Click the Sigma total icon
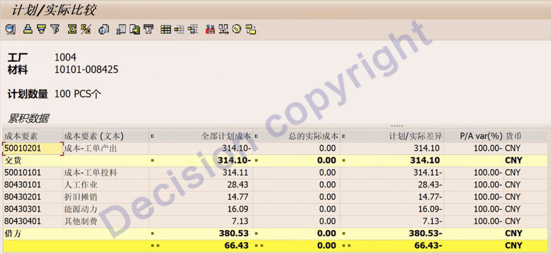This screenshot has height=254, width=551. pyautogui.click(x=72, y=29)
